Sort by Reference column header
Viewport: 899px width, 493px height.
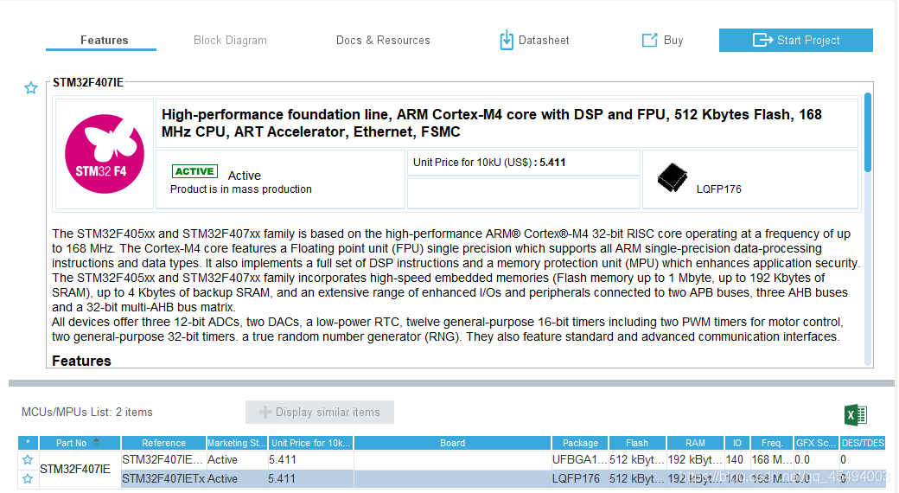163,443
